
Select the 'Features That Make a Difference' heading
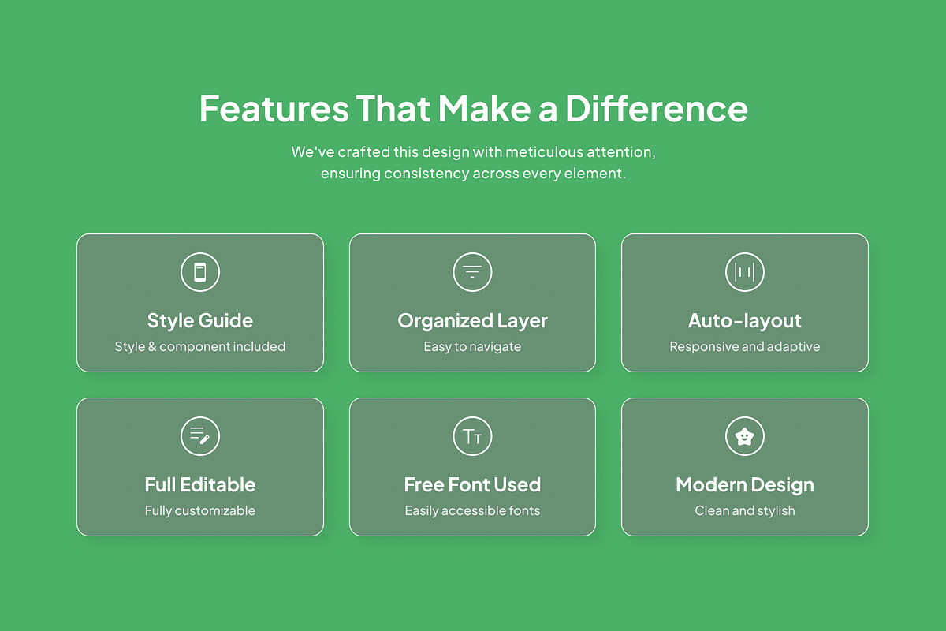click(473, 108)
